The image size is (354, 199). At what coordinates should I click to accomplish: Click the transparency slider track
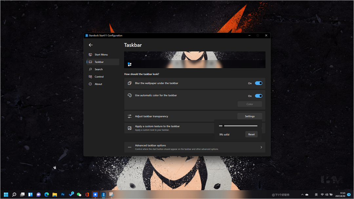[x=240, y=126]
